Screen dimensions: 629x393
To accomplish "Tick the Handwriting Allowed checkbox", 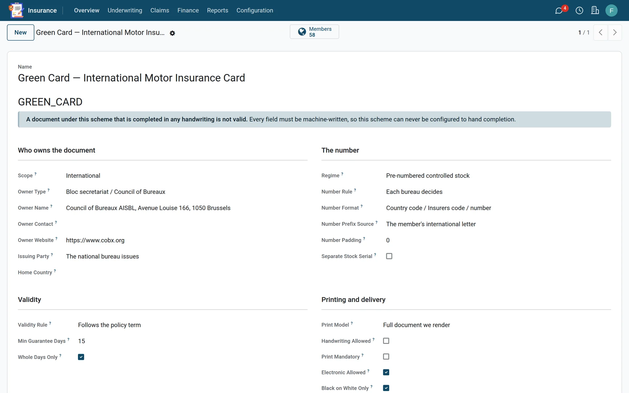I will point(386,341).
